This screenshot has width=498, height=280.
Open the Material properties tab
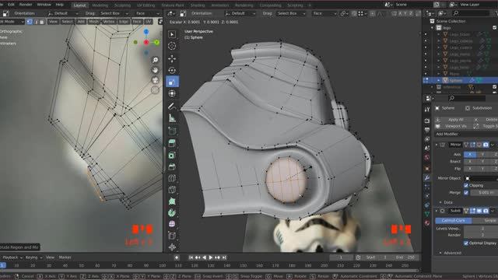tap(427, 223)
